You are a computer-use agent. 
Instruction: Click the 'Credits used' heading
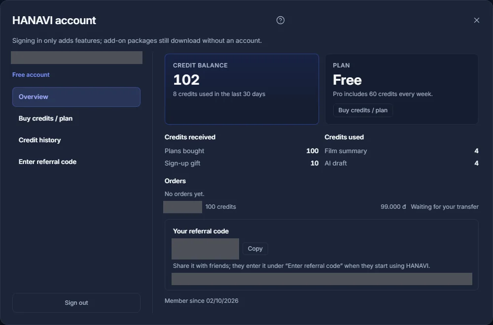click(x=344, y=137)
